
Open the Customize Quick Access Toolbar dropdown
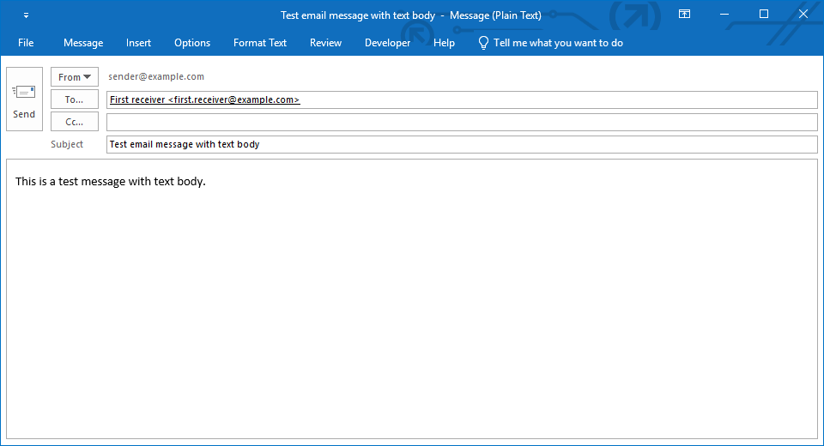pos(26,15)
